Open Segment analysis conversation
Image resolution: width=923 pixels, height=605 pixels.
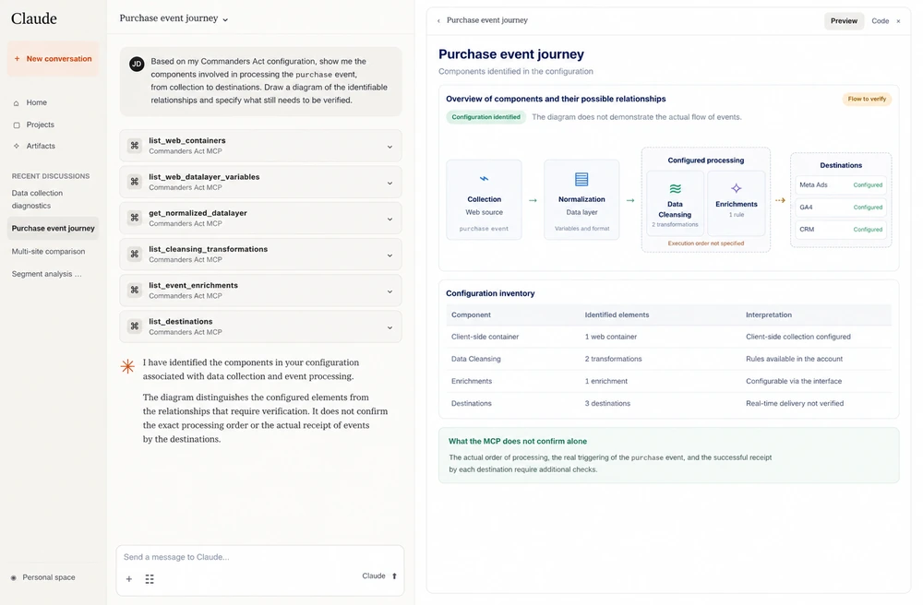tap(47, 274)
